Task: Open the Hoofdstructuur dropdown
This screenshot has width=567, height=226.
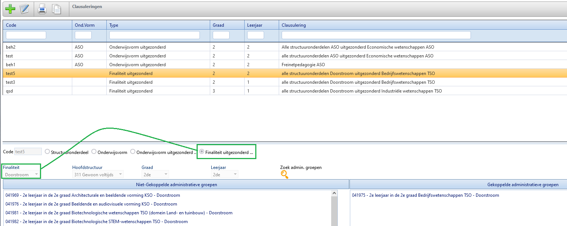Action: 98,174
